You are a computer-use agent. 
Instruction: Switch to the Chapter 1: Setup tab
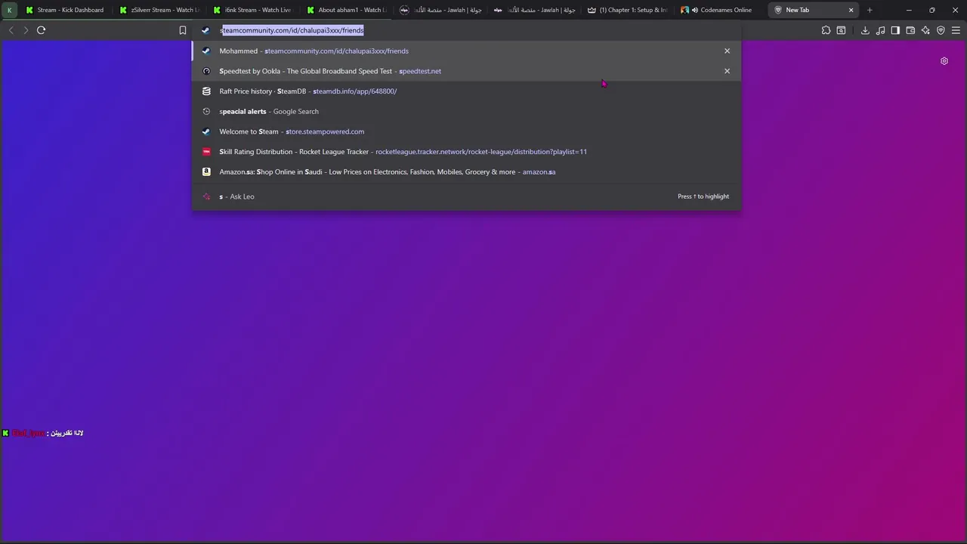coord(627,10)
